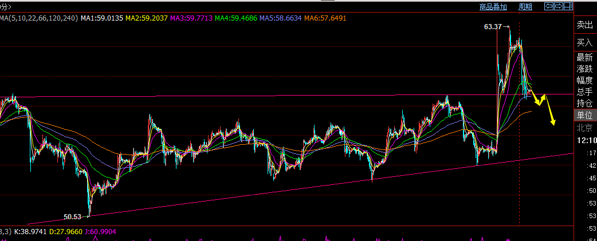Open the 周期 period link
The height and width of the screenshot is (241, 597).
(x=525, y=6)
